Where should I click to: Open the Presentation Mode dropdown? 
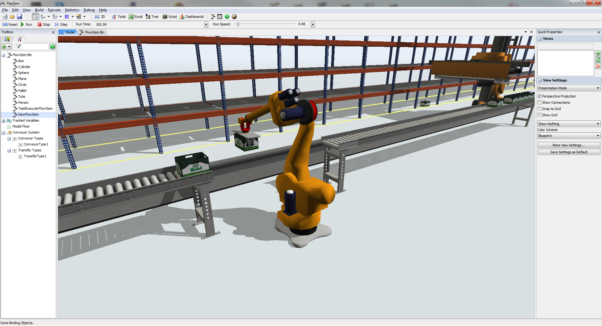[598, 88]
